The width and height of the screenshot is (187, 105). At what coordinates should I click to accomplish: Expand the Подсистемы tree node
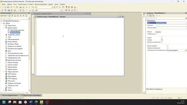point(4,25)
